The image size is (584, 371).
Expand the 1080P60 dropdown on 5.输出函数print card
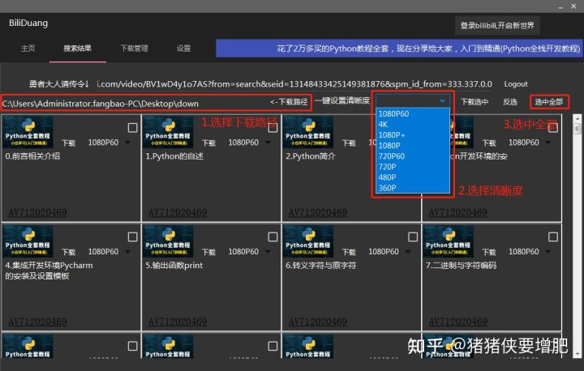pyautogui.click(x=268, y=252)
